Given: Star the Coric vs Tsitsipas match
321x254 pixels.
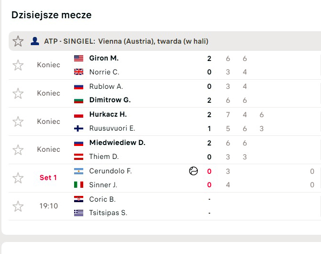Looking at the screenshot, I should (18, 206).
